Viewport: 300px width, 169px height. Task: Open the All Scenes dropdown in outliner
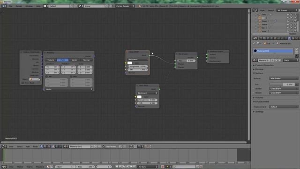(287, 10)
